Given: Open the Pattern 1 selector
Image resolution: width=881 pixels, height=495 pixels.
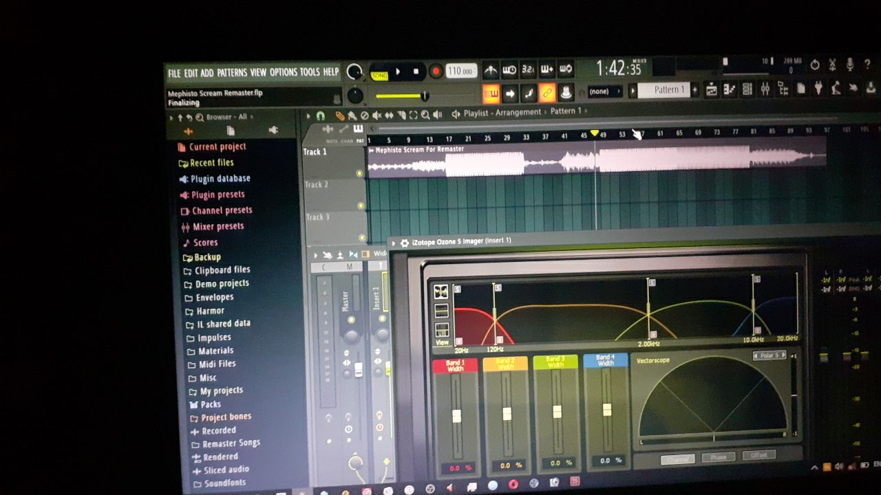Looking at the screenshot, I should coord(664,89).
